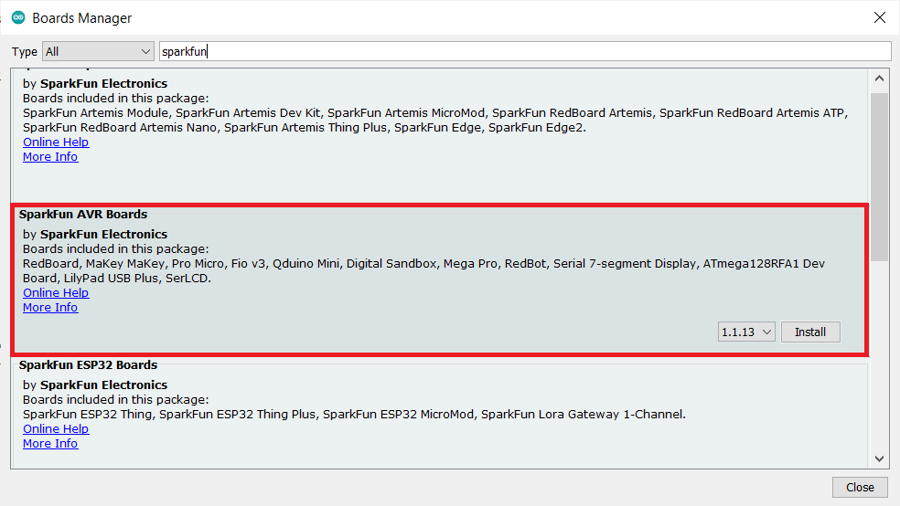
Task: Open More Info for SparkFun ESP32 Boards
Action: click(50, 444)
